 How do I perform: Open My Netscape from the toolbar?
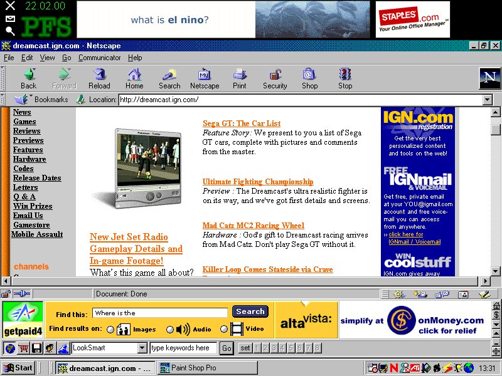pyautogui.click(x=205, y=78)
